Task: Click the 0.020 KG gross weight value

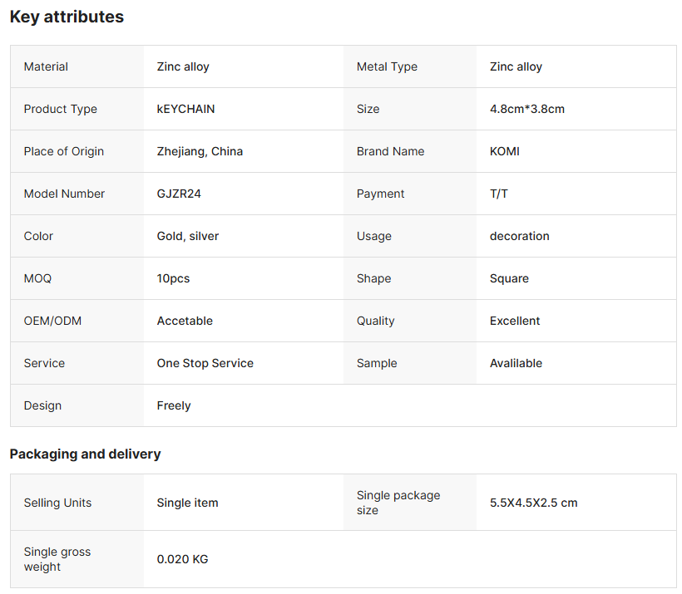Action: point(182,559)
